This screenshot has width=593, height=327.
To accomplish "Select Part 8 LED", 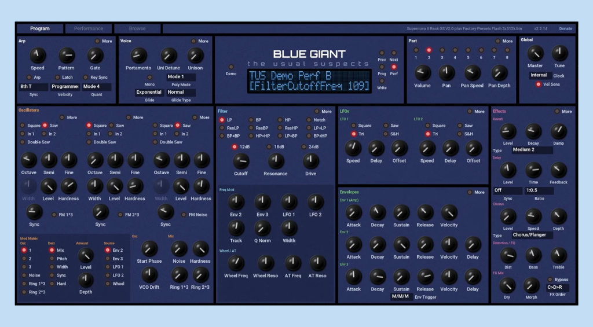I will [x=507, y=50].
